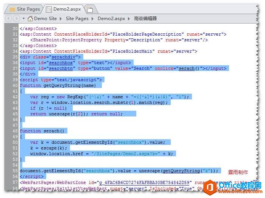Click 'if (r != null)' on line 44
Screen dimensions: 265x198
coord(48,108)
